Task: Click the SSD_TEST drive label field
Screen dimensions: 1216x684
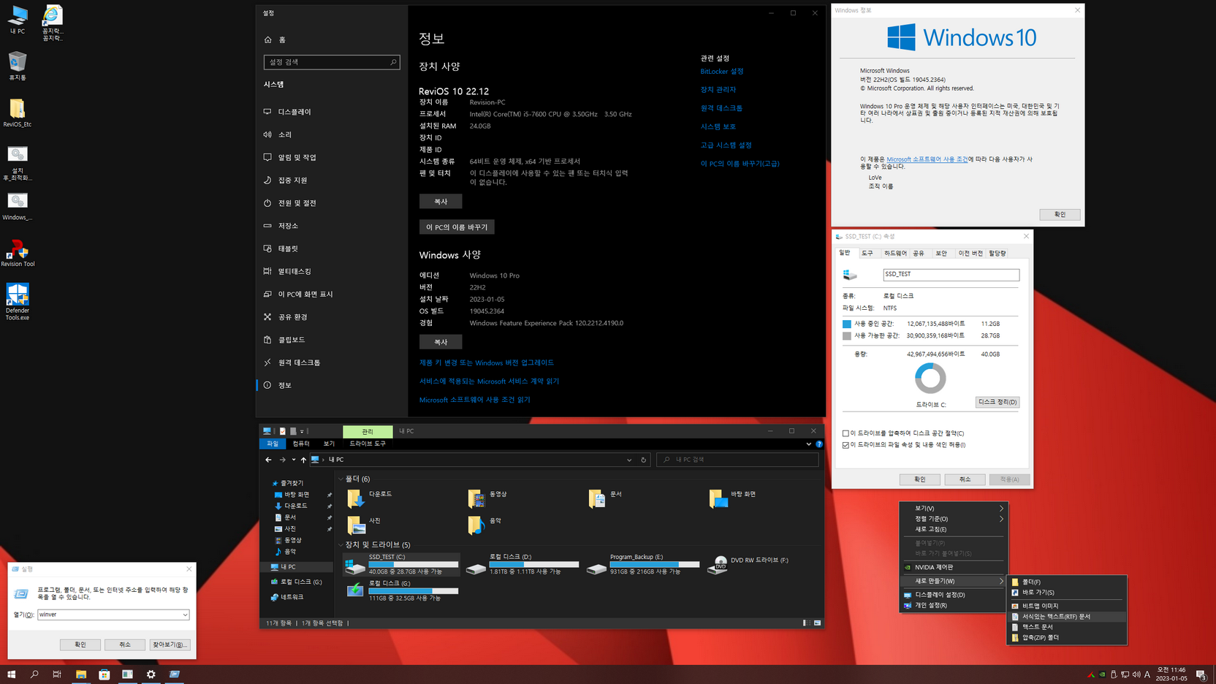Action: (951, 275)
